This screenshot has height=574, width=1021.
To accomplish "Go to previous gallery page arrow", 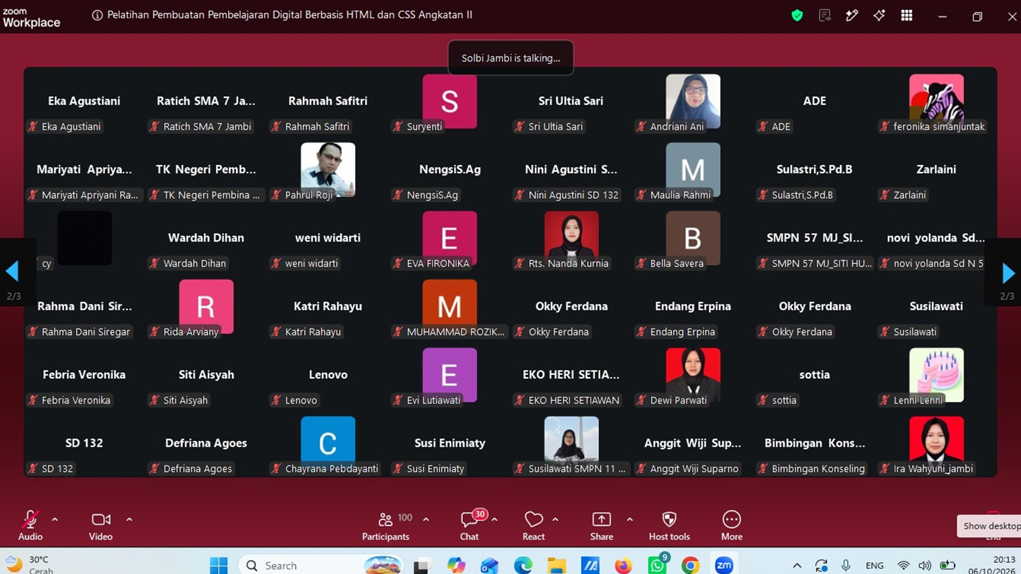I will (x=12, y=272).
